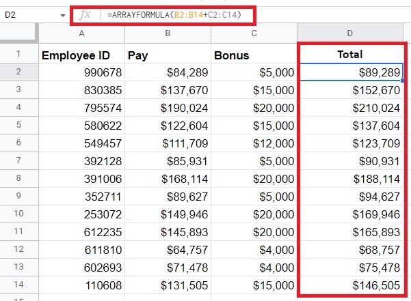Select row 8 header
Screen dimensions: 411x301
pos(18,178)
